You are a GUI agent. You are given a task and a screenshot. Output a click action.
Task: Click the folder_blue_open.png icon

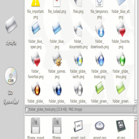[x=36, y=28]
